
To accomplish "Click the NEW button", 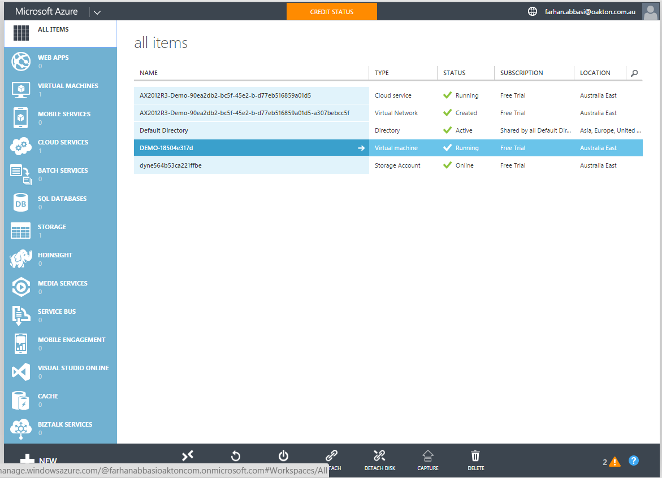I will [x=36, y=460].
